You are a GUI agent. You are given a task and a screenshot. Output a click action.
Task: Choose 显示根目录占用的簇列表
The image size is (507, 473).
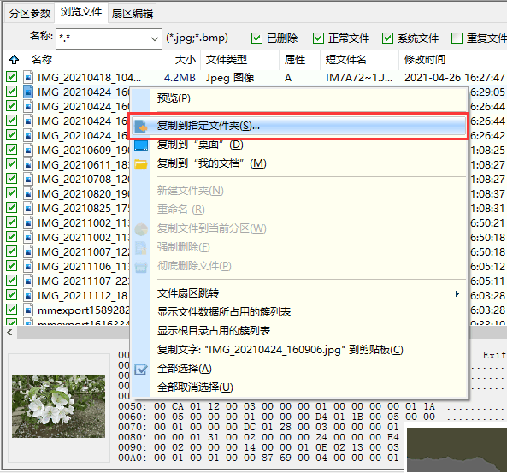(x=299, y=331)
